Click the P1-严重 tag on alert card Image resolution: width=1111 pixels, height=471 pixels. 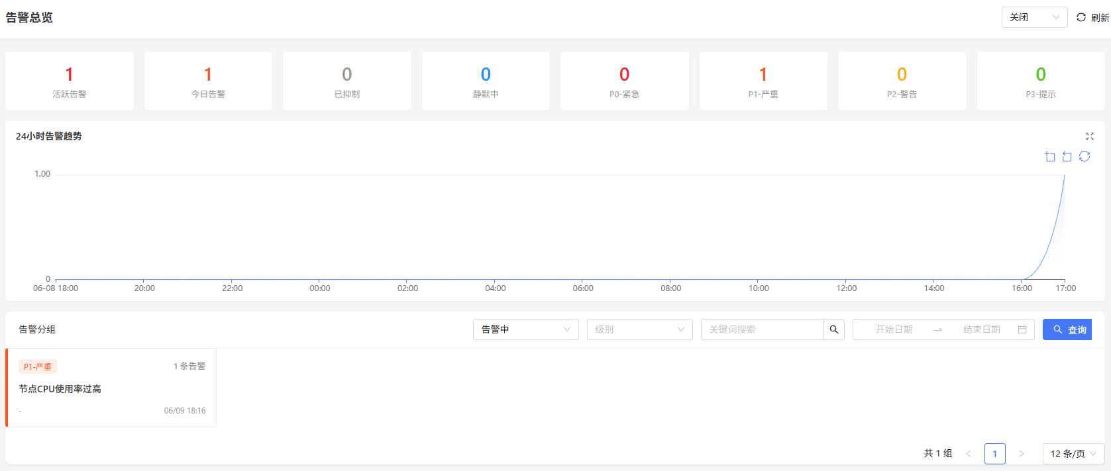point(38,366)
